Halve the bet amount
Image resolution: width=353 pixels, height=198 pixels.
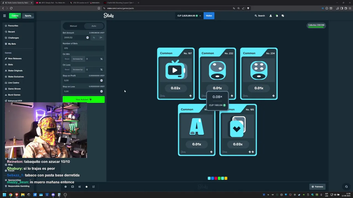pyautogui.click(x=94, y=37)
